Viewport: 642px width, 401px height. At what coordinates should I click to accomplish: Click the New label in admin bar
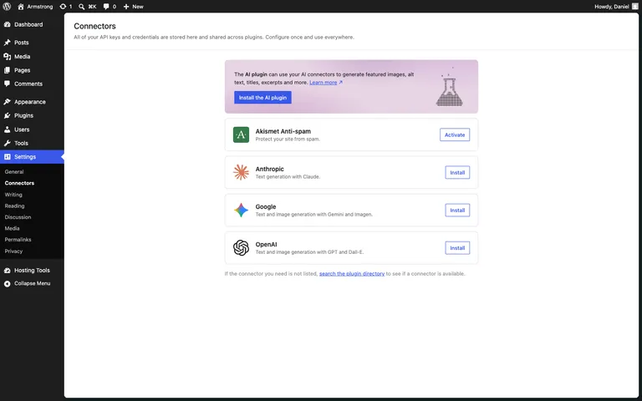pyautogui.click(x=138, y=7)
